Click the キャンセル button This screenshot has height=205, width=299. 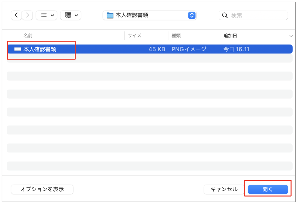pos(224,189)
